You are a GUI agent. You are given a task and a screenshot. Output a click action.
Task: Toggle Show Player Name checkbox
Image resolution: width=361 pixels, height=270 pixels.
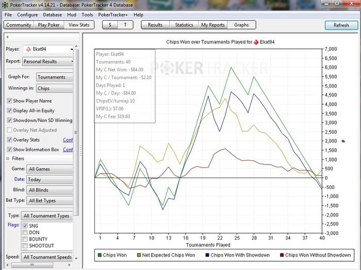tap(9, 101)
